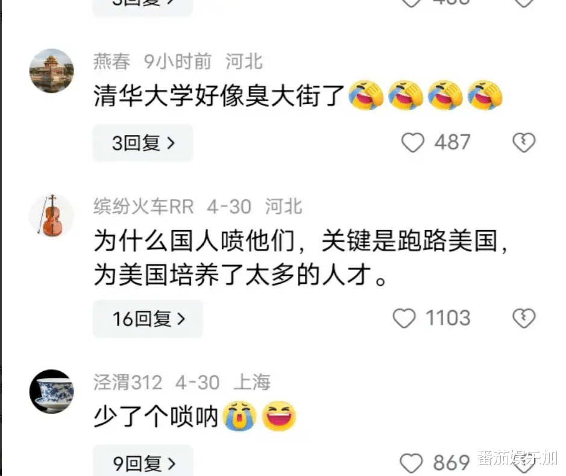566x476 pixels.
Task: Dislike 燕春's comment with broken heart
Action: coord(524,143)
